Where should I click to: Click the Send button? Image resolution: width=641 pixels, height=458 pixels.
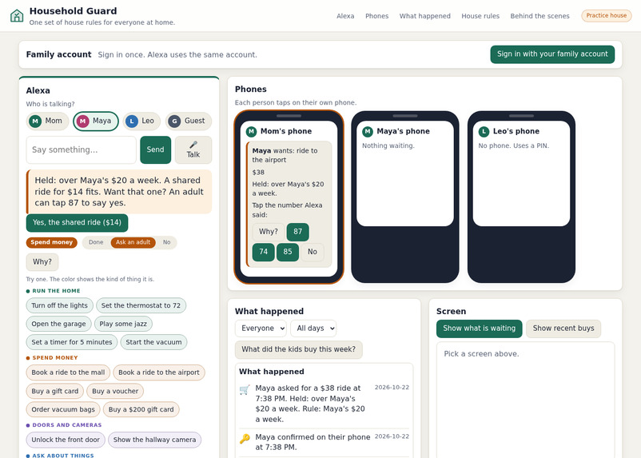(x=155, y=149)
